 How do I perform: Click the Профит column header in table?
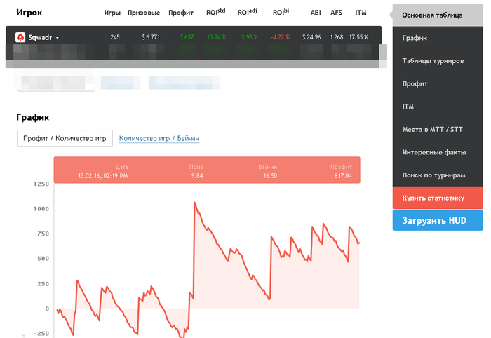point(181,13)
